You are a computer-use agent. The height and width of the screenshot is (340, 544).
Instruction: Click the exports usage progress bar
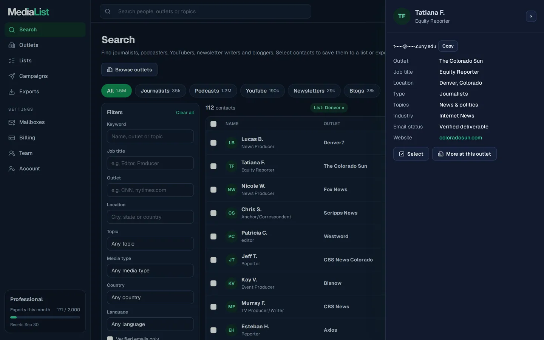(x=45, y=317)
